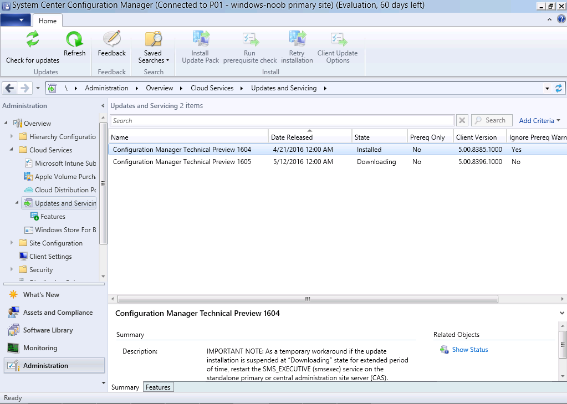Select Overview node in tree
Screen dimensions: 567x404
coord(37,124)
